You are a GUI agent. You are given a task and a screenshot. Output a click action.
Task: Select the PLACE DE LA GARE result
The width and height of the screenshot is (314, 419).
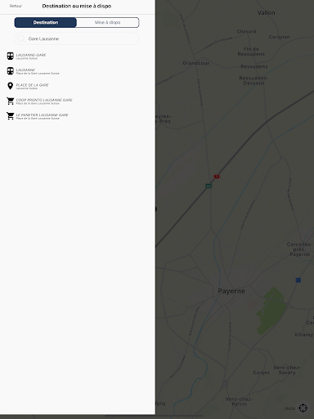(32, 86)
